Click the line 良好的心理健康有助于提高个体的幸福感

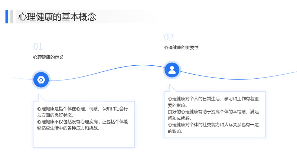213,112
